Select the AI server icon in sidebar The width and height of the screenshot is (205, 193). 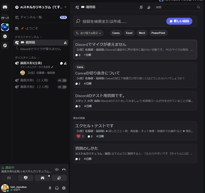pos(5,27)
